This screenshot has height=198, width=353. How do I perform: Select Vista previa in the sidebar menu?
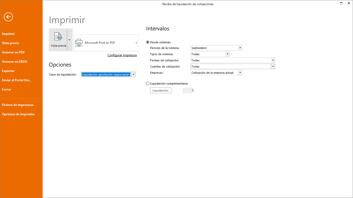pyautogui.click(x=11, y=43)
